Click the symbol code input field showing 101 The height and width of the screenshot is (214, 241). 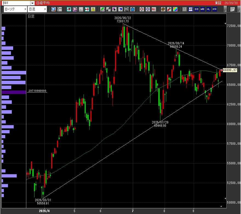pyautogui.click(x=16, y=3)
